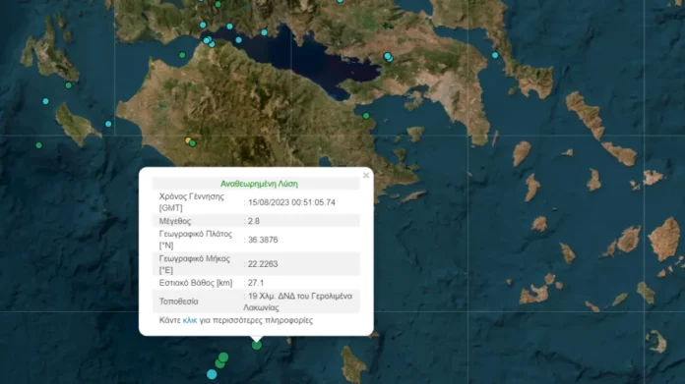Select cyan marker on Evia island
This screenshot has height=384, width=685.
[495, 55]
